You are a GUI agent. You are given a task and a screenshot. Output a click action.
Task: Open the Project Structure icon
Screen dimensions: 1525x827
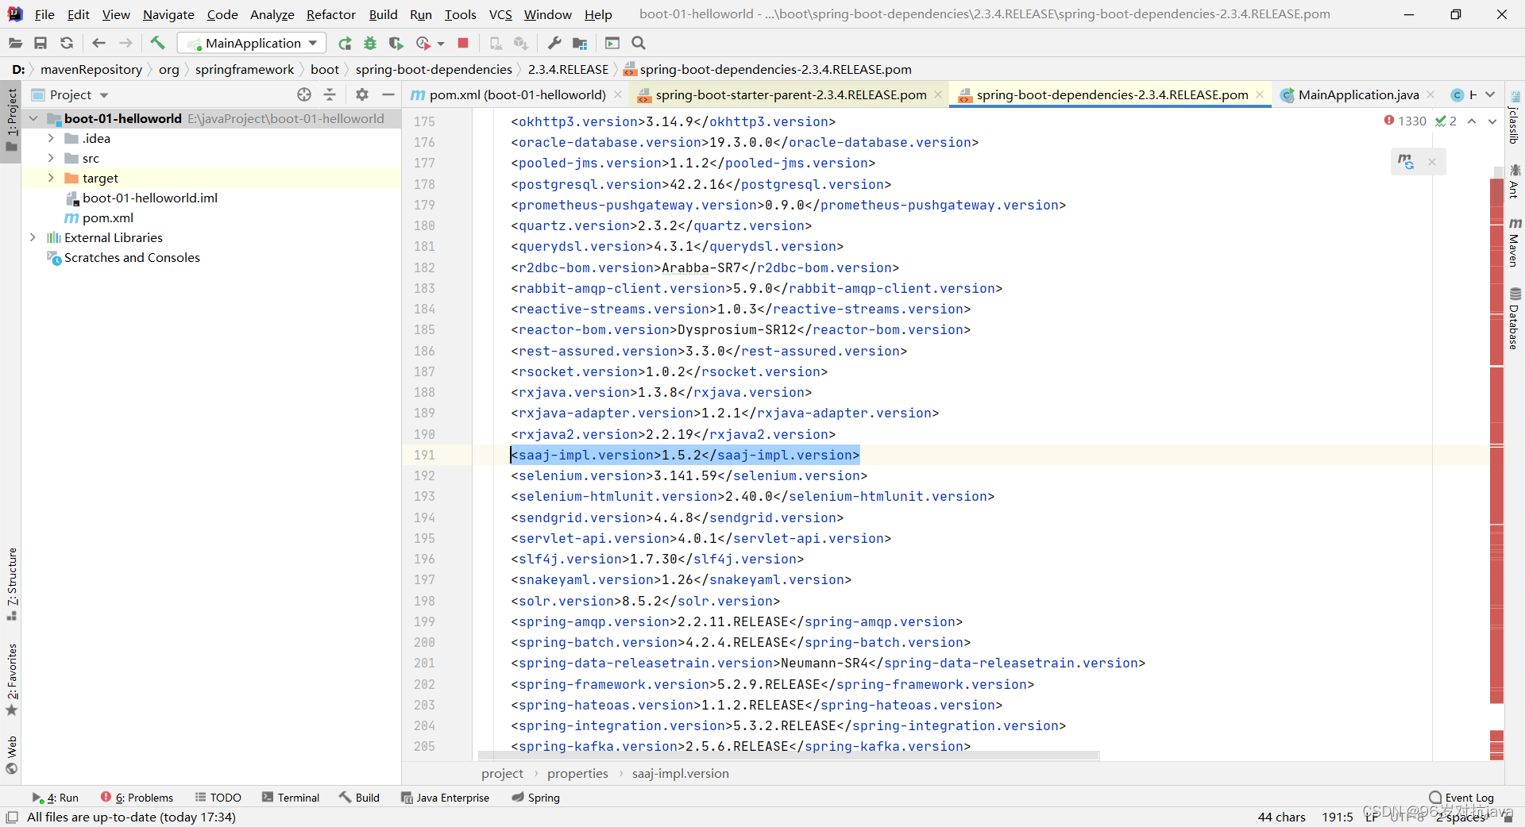(x=580, y=43)
